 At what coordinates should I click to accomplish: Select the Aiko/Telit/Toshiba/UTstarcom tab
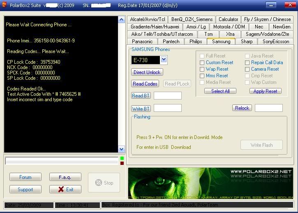click(x=162, y=34)
